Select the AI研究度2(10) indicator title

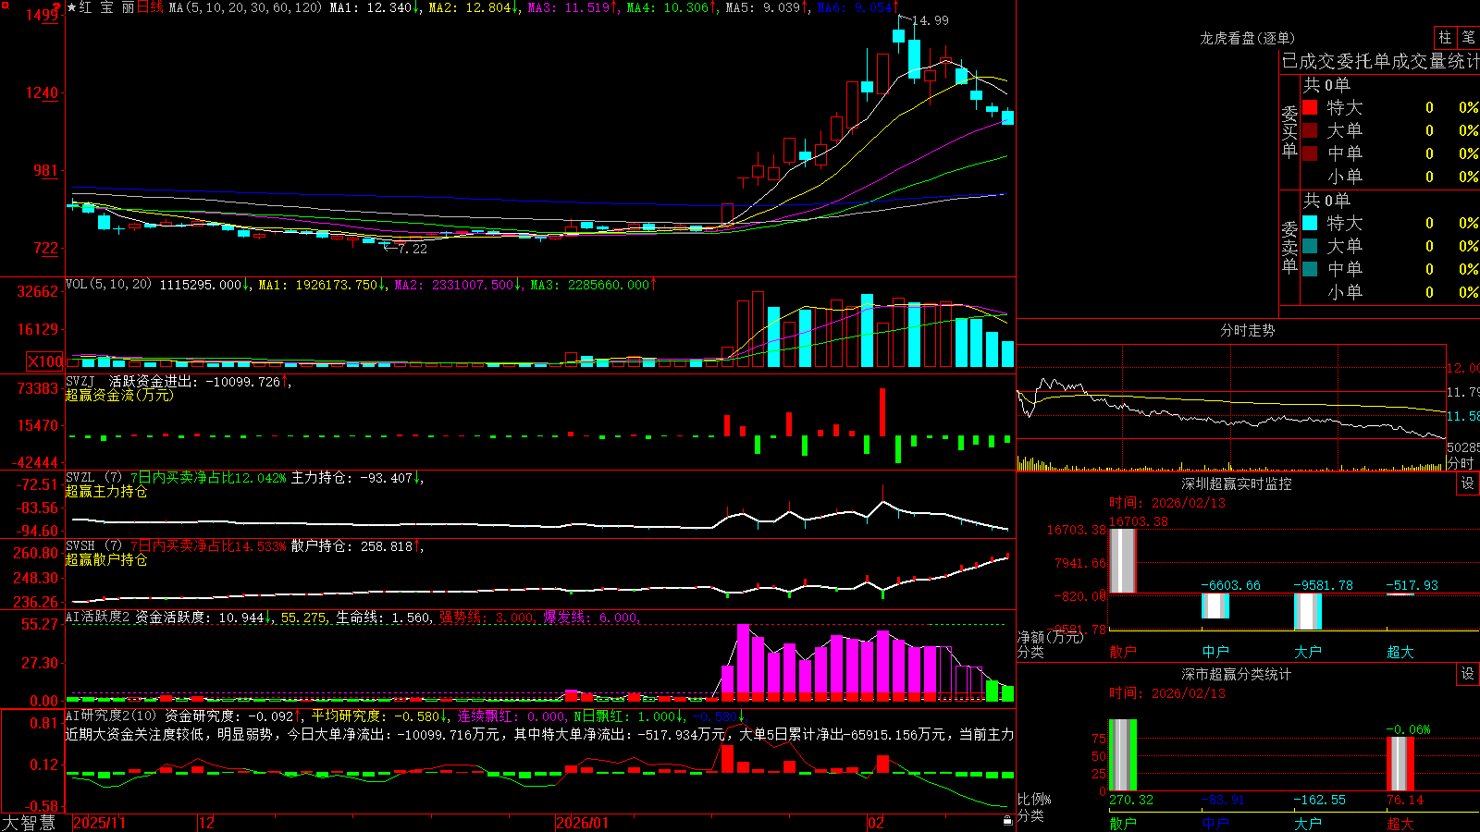coord(112,716)
